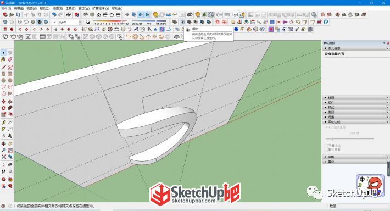The width and height of the screenshot is (390, 211).
Task: Select the arrow Select tool
Action: 3,53
